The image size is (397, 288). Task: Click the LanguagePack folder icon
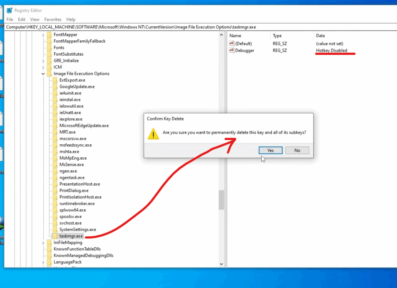coord(49,262)
